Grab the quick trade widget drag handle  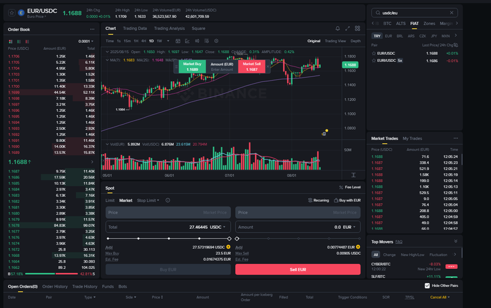click(x=176, y=66)
